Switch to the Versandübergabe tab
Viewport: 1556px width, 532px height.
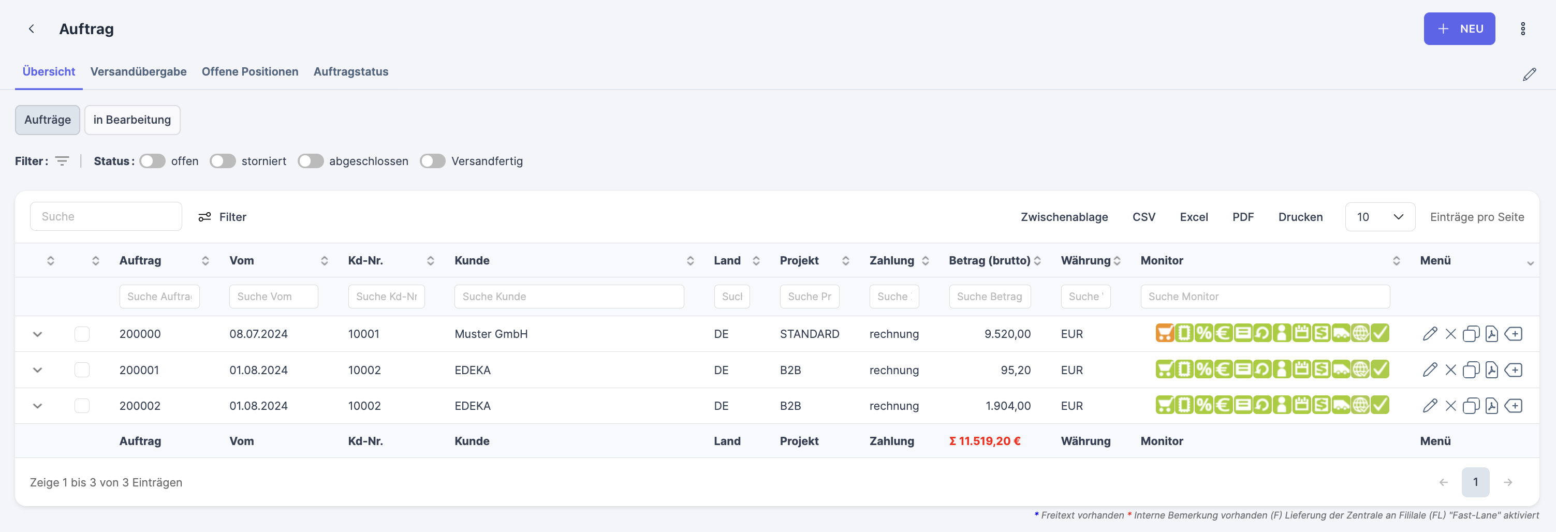click(x=138, y=72)
